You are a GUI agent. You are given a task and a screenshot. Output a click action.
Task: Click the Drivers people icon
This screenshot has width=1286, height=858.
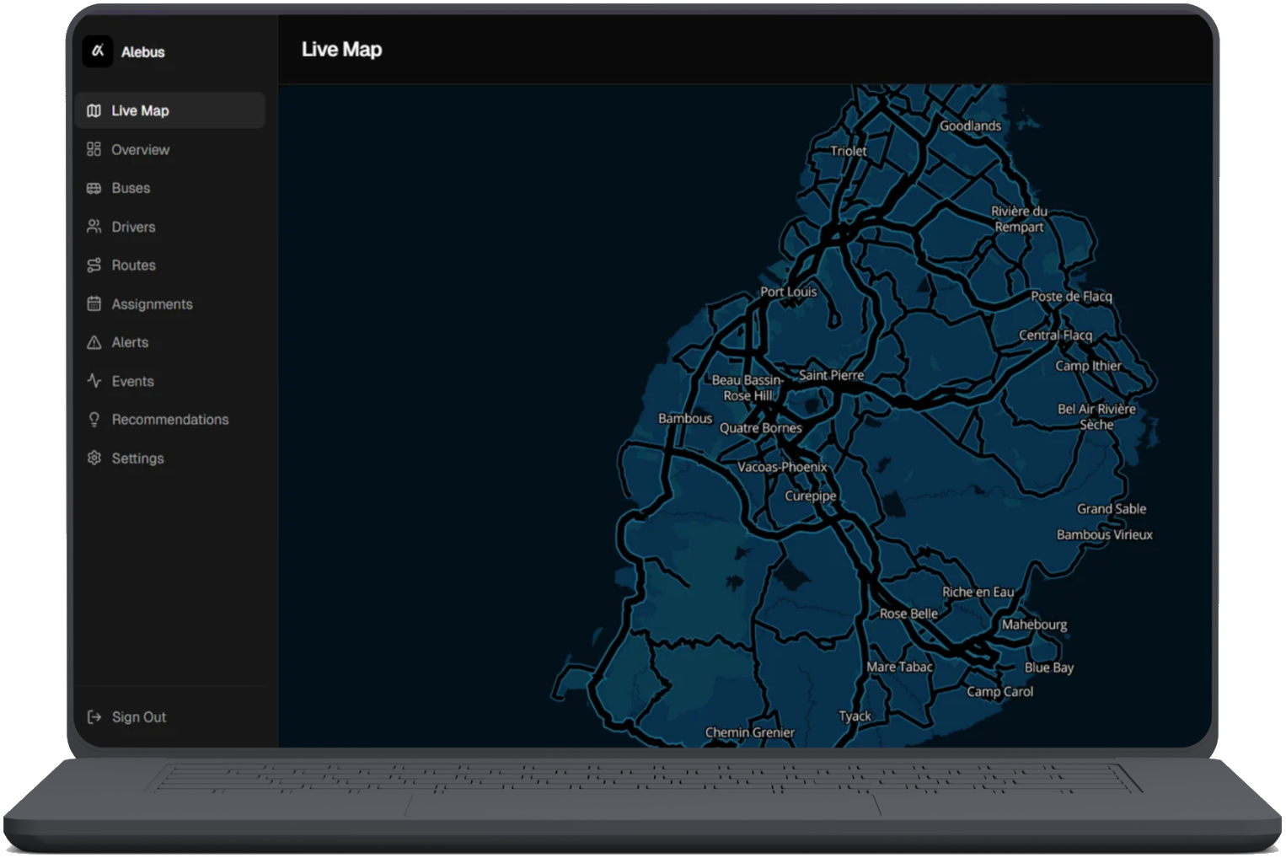point(94,227)
